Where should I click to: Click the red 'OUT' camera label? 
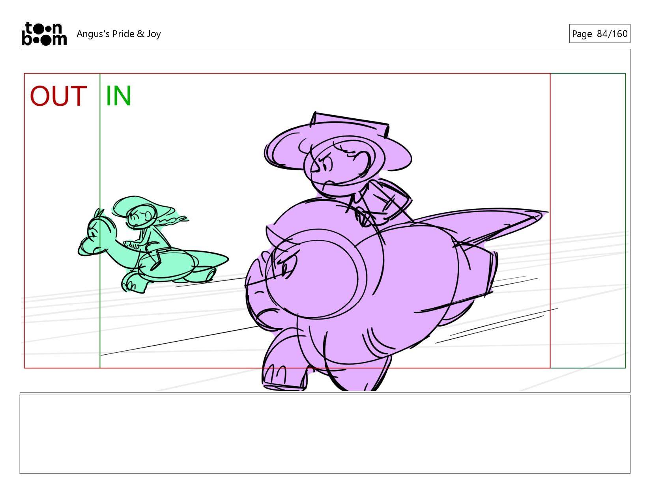click(x=58, y=96)
